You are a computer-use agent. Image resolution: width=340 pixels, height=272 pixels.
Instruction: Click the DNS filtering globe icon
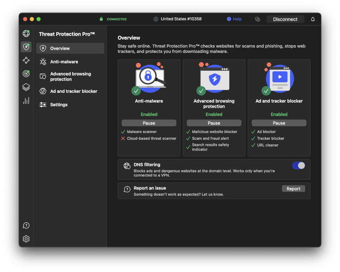[x=127, y=166]
